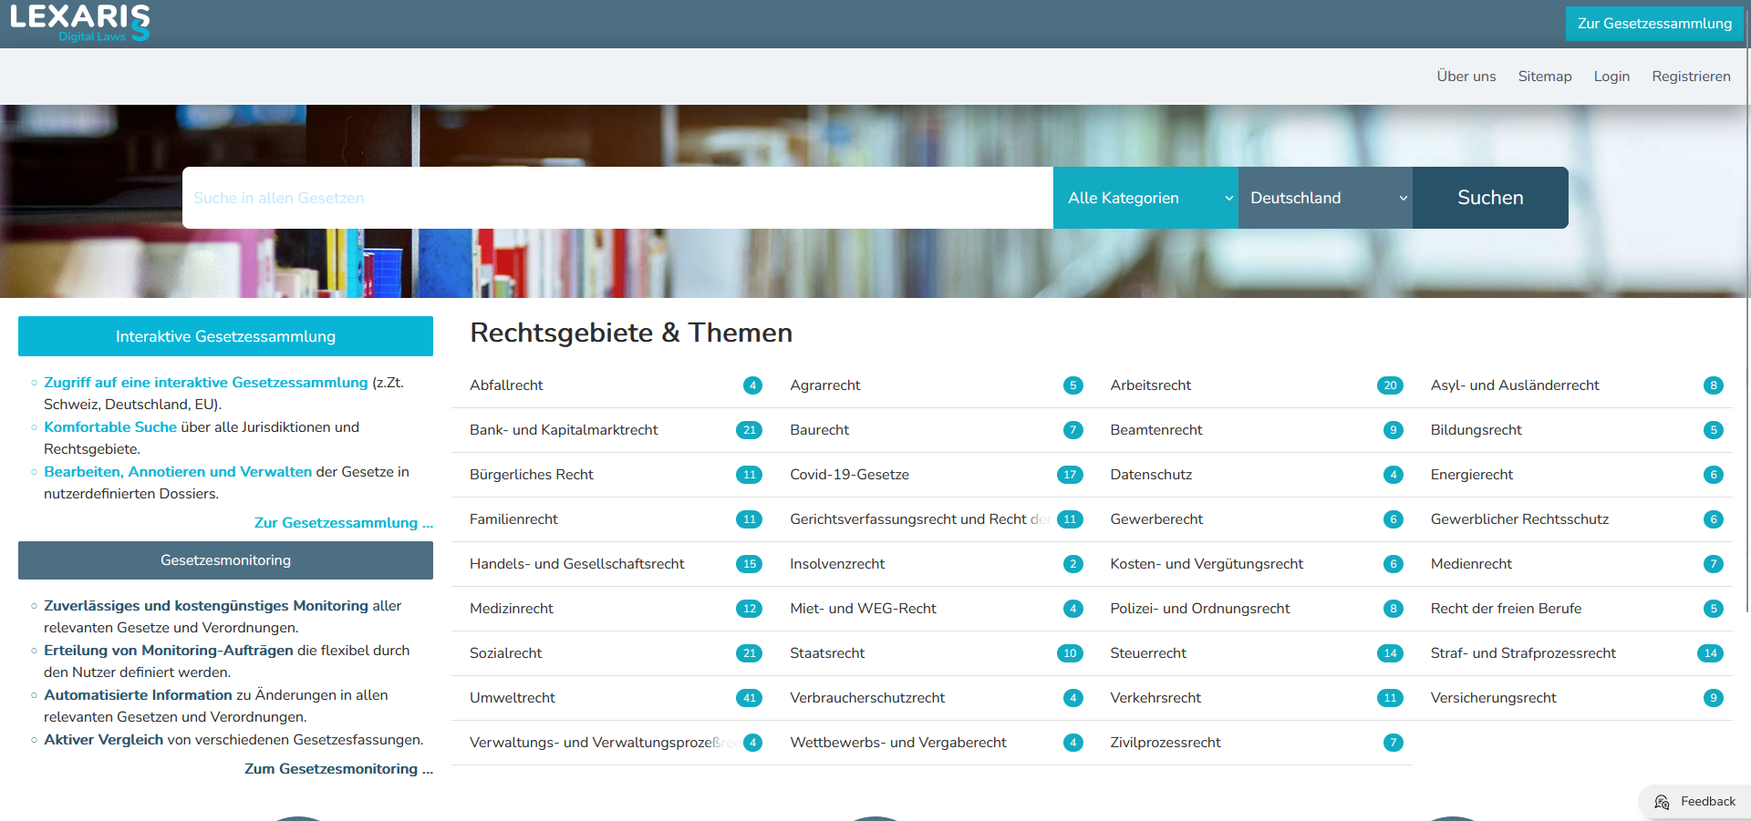Open the Komfortable Suche link
This screenshot has height=821, width=1751.
pos(110,427)
